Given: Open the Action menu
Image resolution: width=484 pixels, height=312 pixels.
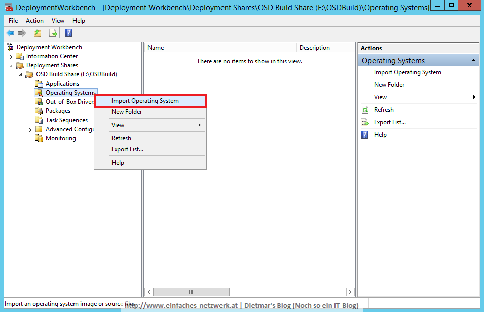Looking at the screenshot, I should [x=34, y=21].
